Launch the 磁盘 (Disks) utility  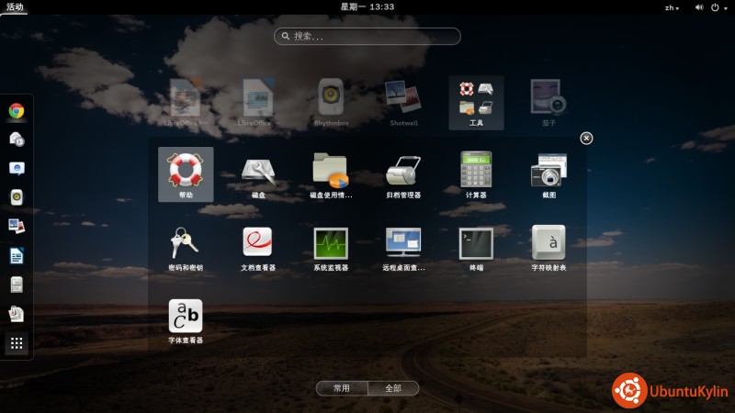coord(258,172)
